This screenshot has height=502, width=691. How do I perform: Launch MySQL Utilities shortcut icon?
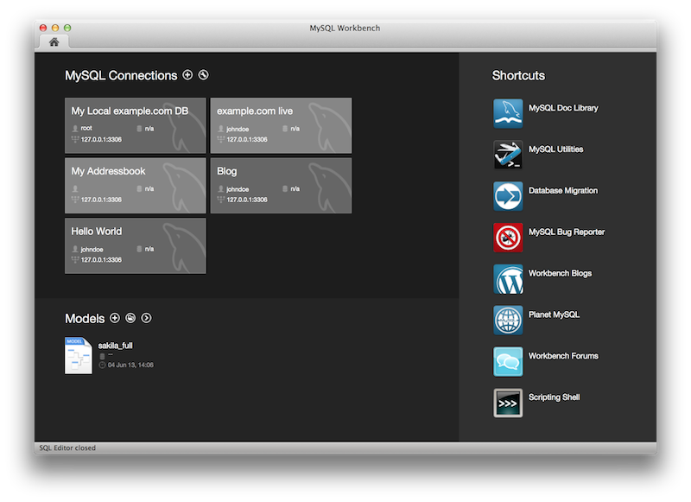(x=508, y=155)
